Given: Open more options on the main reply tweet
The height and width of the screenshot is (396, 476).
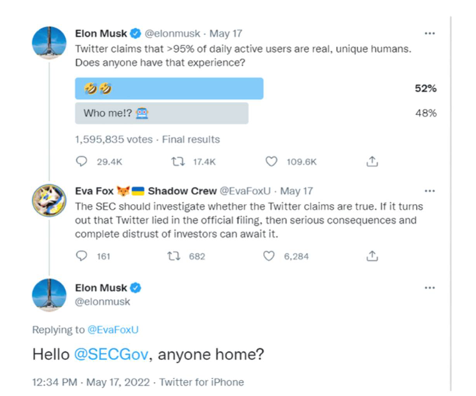Looking at the screenshot, I should click(430, 287).
